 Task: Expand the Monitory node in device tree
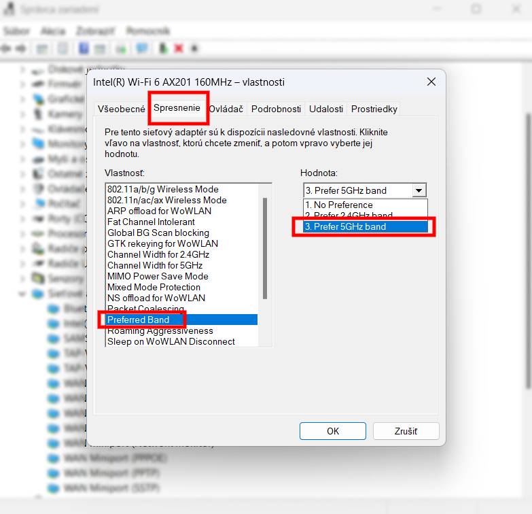coord(22,143)
